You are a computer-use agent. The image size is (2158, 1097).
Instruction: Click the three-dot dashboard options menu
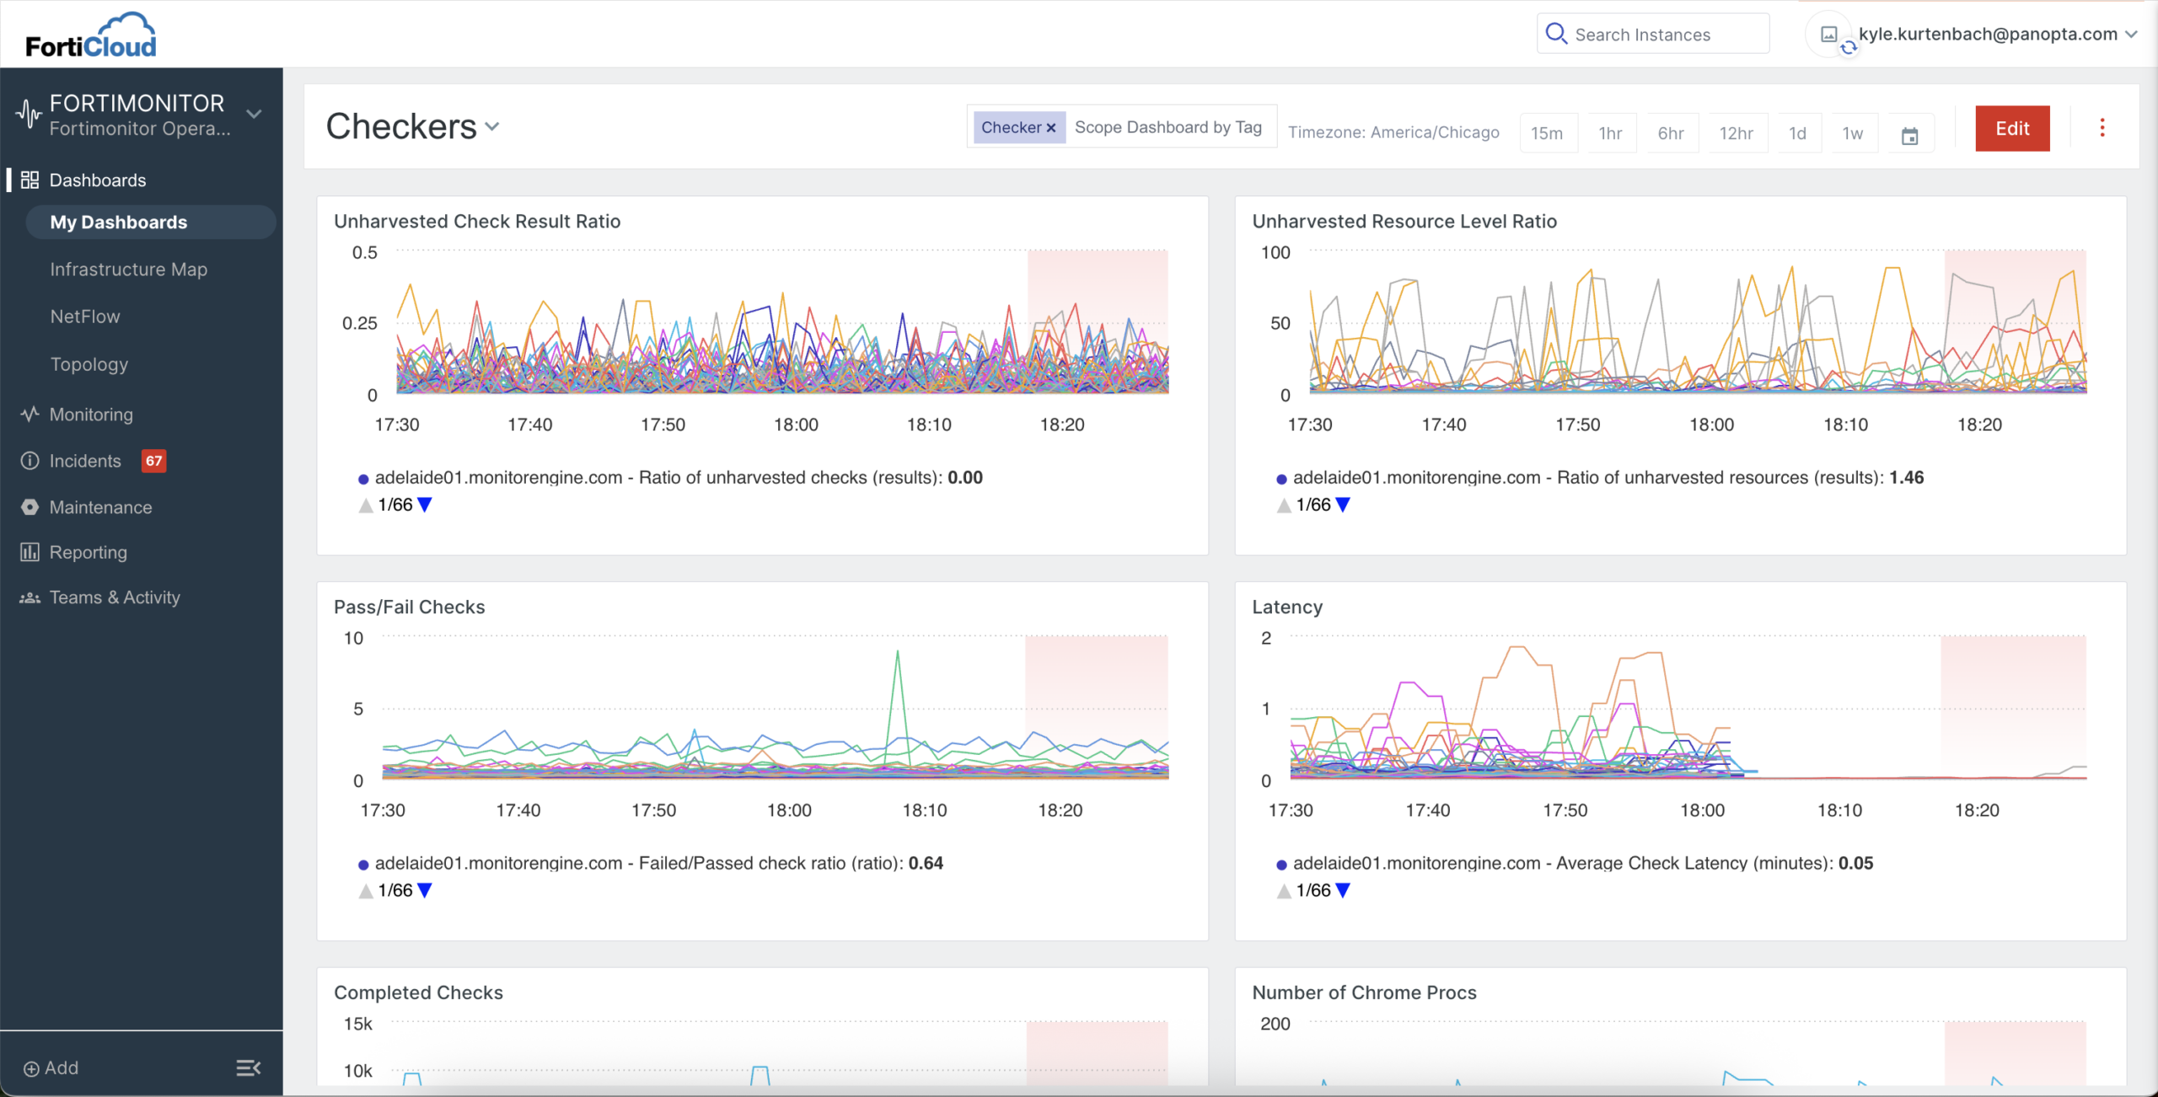click(x=2102, y=128)
